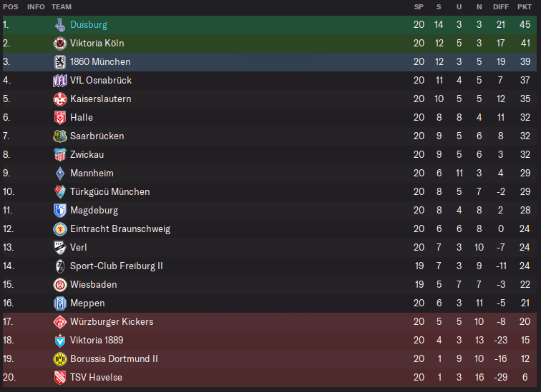The image size is (541, 392).
Task: Click the Viktoria Köln club crest
Action: 60,44
